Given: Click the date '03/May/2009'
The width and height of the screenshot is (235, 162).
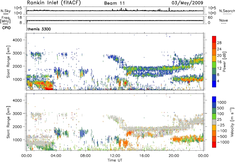Looking at the screenshot, I should point(187,3).
